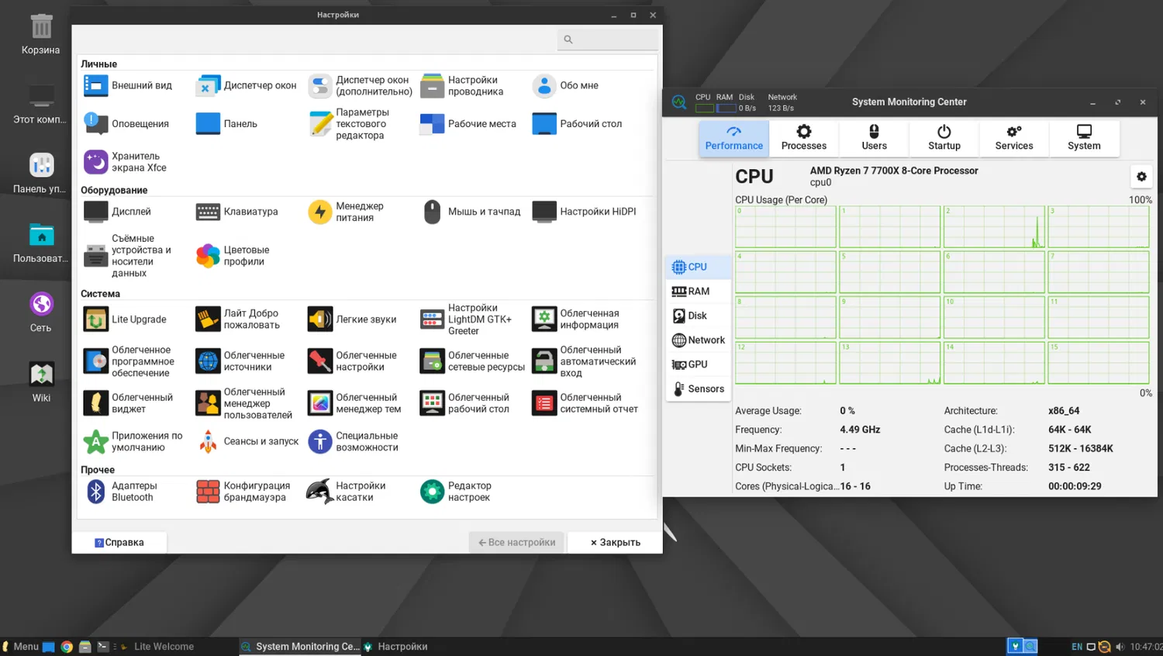Open the Корзина trash desktop icon
The height and width of the screenshot is (656, 1163).
(41, 34)
